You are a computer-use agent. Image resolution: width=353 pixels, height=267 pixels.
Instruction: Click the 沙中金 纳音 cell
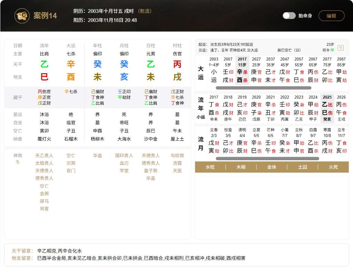pos(151,139)
